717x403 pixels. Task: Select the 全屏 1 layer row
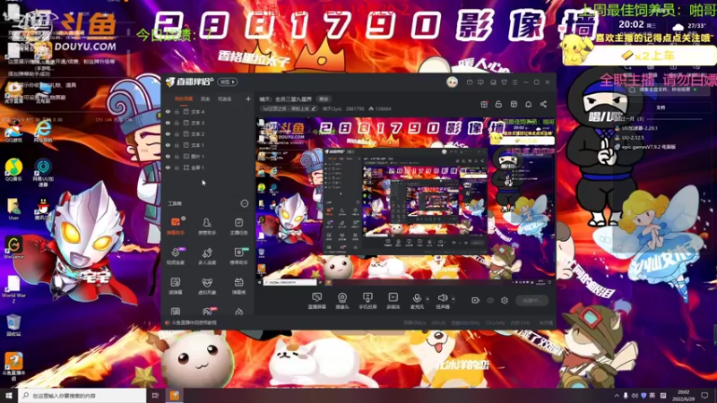[x=208, y=167]
